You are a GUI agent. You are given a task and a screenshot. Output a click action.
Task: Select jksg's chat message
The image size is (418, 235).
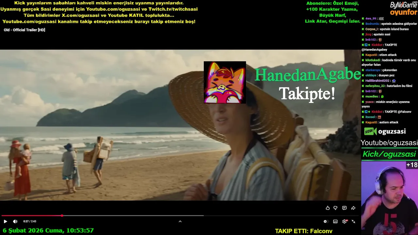click(376, 34)
